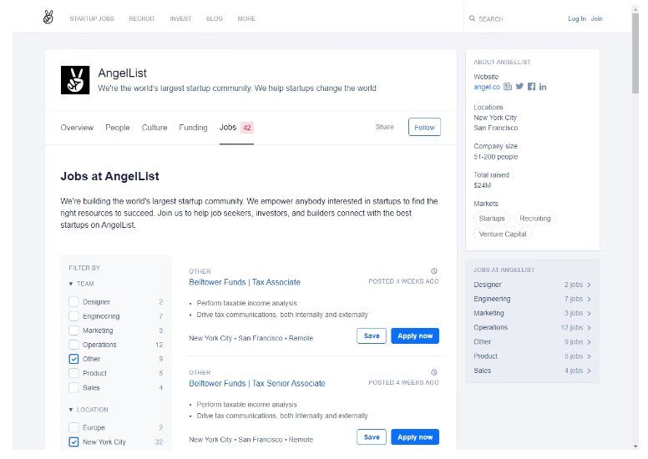Click the chevron beside Marketing 3 jobs

(589, 314)
